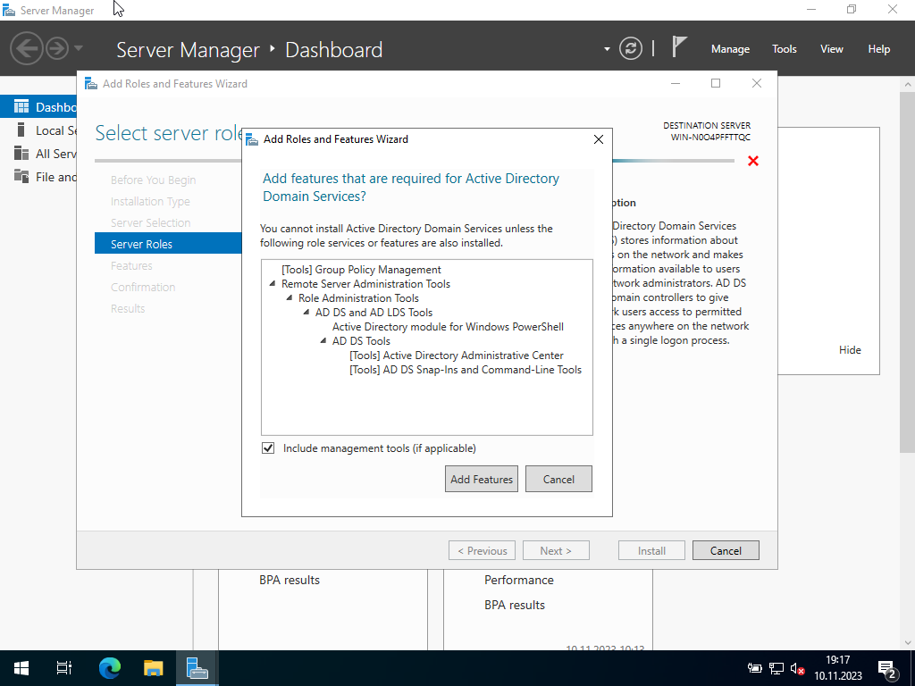Collapse Remote Server Administration Tools node

click(x=273, y=283)
